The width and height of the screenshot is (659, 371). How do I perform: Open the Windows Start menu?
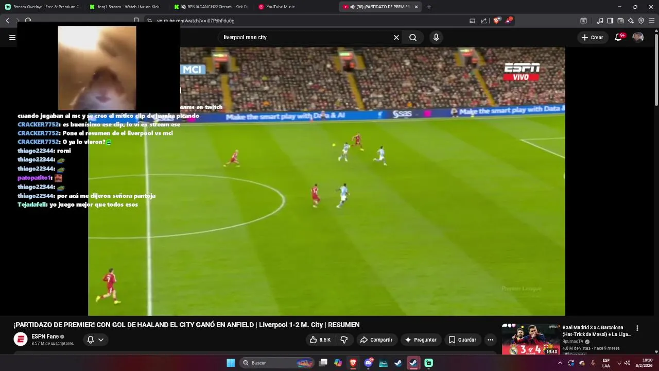pyautogui.click(x=231, y=363)
